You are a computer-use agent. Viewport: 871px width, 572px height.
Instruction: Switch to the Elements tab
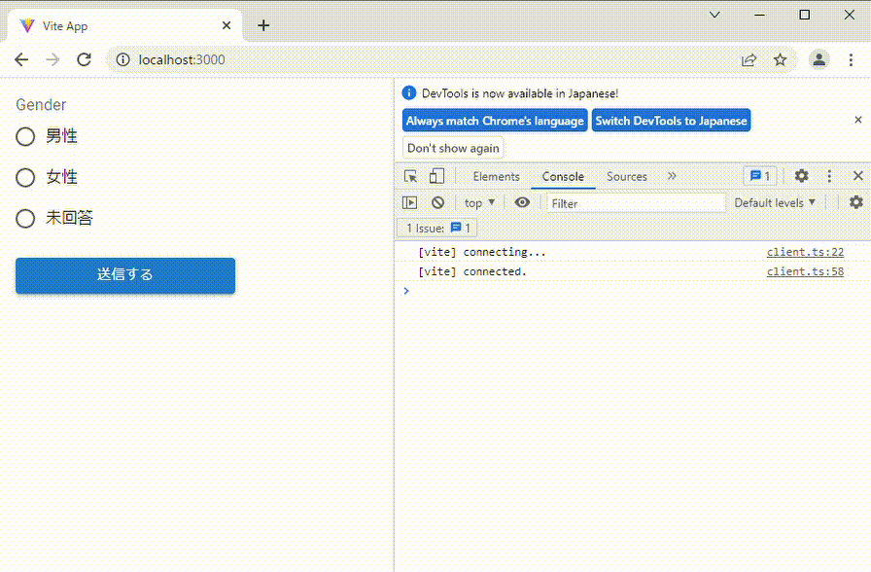click(496, 176)
